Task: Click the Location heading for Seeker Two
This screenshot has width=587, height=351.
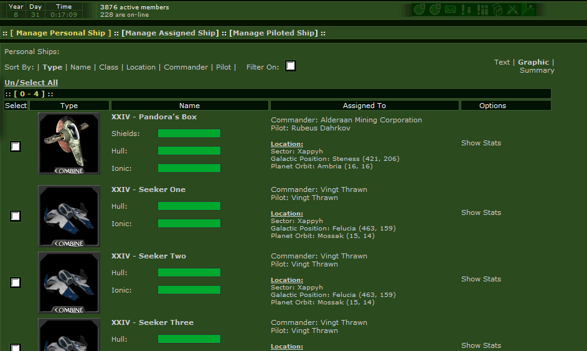Action: tap(287, 280)
